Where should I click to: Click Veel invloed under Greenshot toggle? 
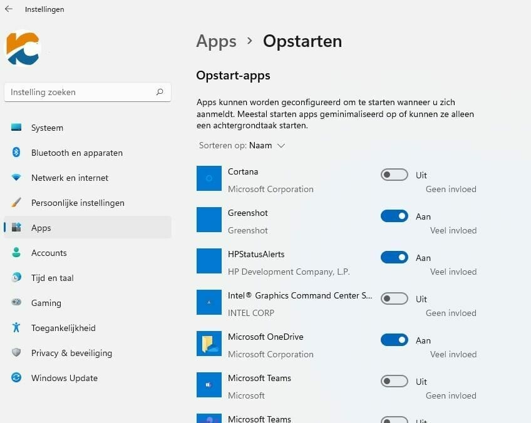click(453, 230)
